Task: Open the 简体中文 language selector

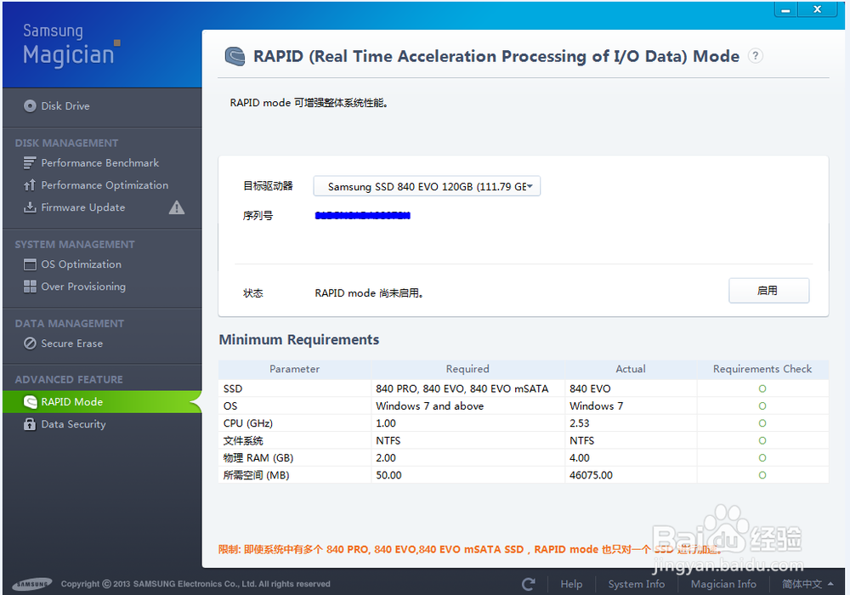Action: tap(807, 584)
